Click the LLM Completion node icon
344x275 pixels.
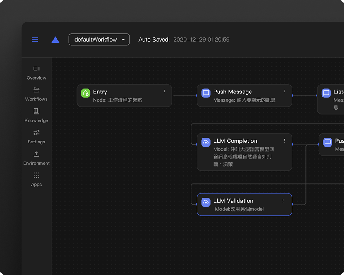pyautogui.click(x=206, y=142)
